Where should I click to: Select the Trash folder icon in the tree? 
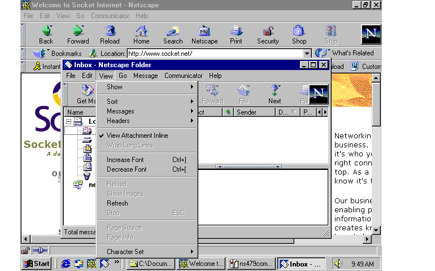point(87,176)
